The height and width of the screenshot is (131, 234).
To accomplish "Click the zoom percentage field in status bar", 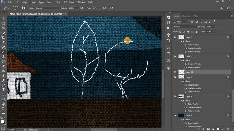I will 11,130.
